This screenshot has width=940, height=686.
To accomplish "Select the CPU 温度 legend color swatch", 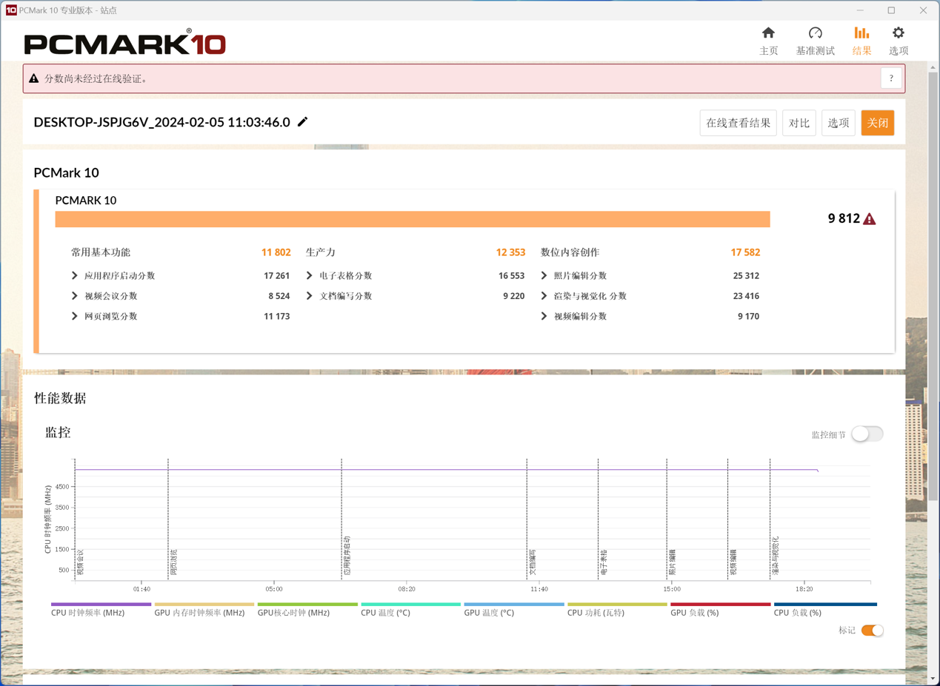I will (x=410, y=605).
